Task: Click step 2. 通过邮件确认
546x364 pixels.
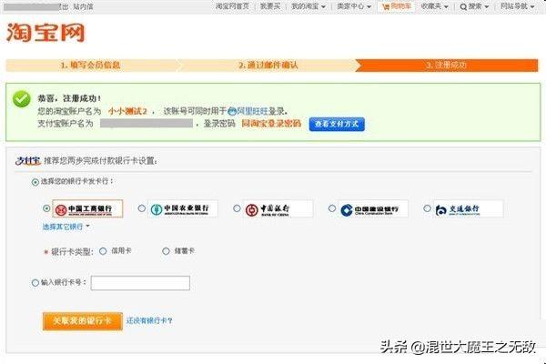Action: click(x=268, y=66)
